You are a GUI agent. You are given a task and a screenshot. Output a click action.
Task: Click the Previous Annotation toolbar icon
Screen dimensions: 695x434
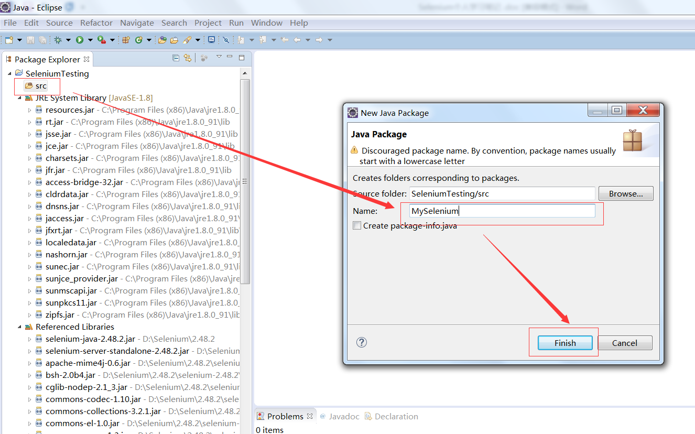[263, 40]
